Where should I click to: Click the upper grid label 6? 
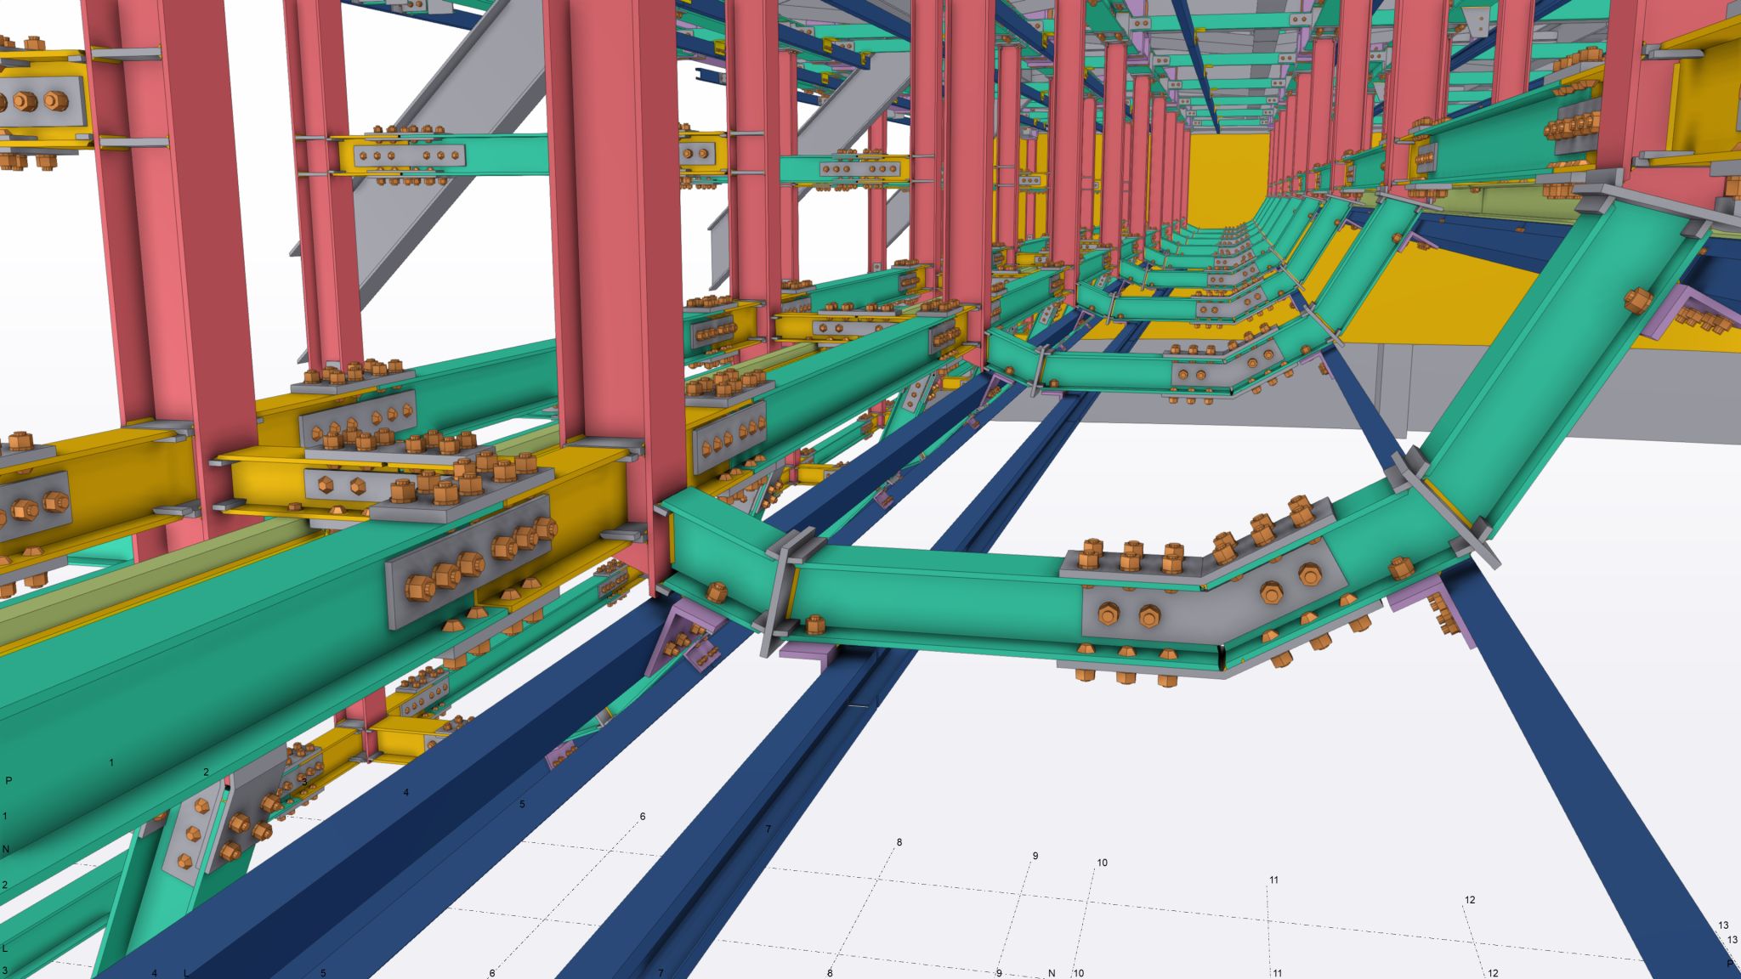pos(643,816)
